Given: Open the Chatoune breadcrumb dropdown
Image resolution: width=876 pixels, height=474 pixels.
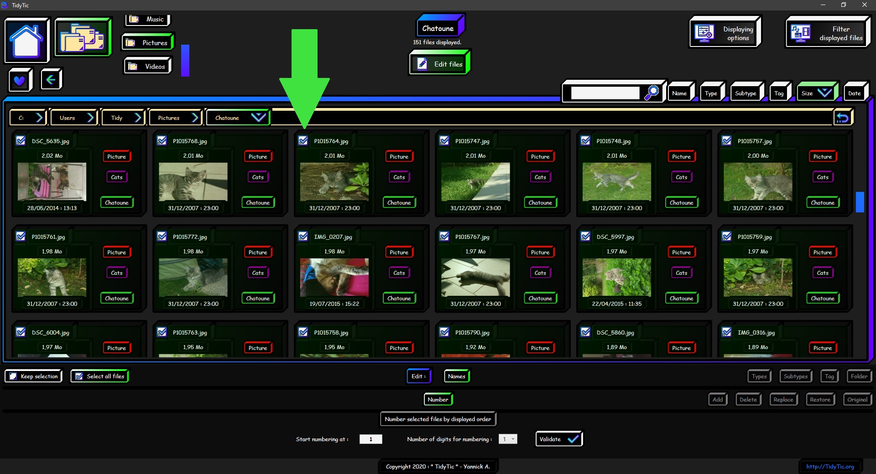Looking at the screenshot, I should click(258, 118).
